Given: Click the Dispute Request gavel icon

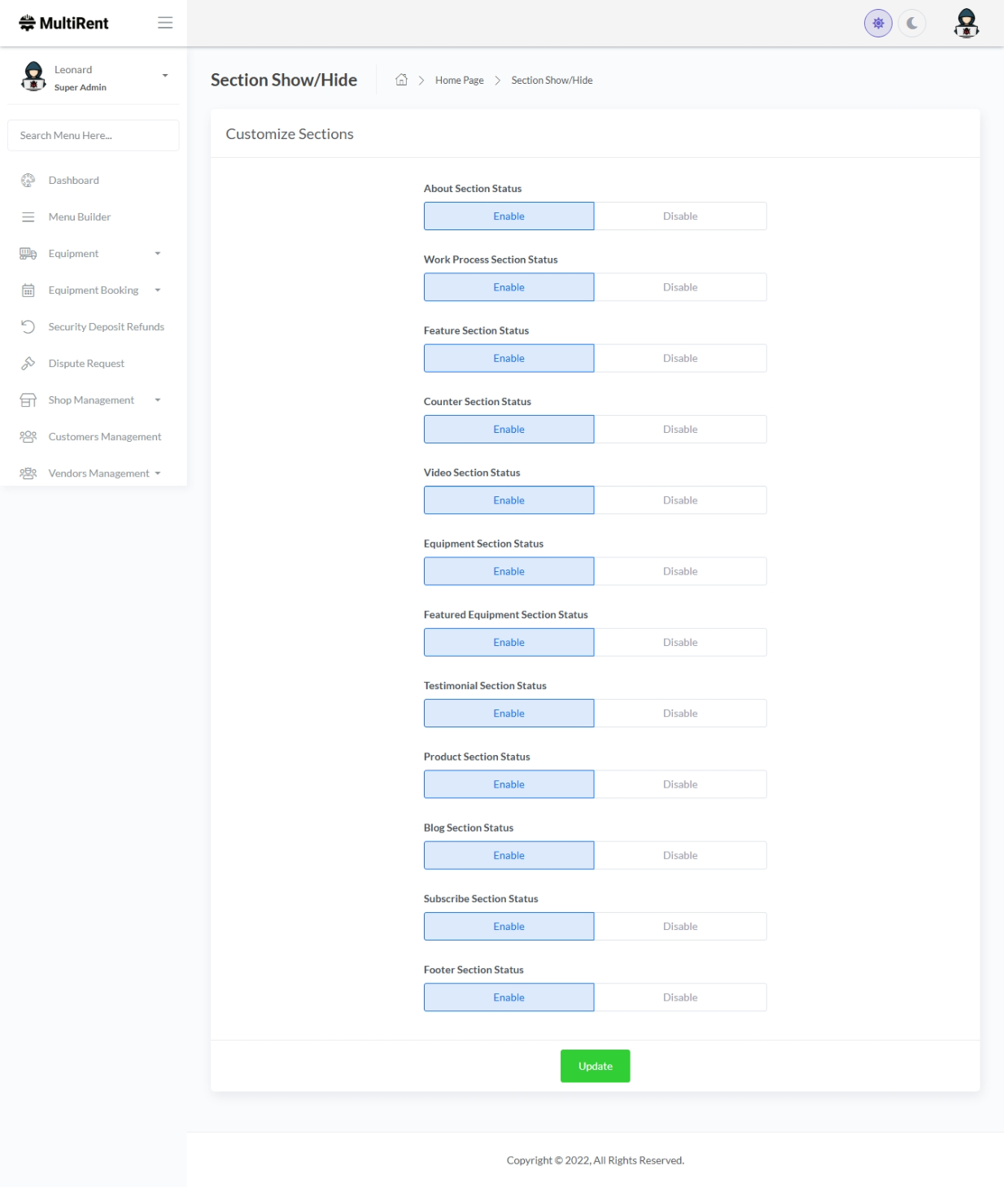Looking at the screenshot, I should (x=28, y=364).
